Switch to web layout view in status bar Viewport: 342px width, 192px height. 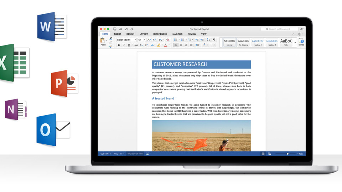click(x=269, y=154)
